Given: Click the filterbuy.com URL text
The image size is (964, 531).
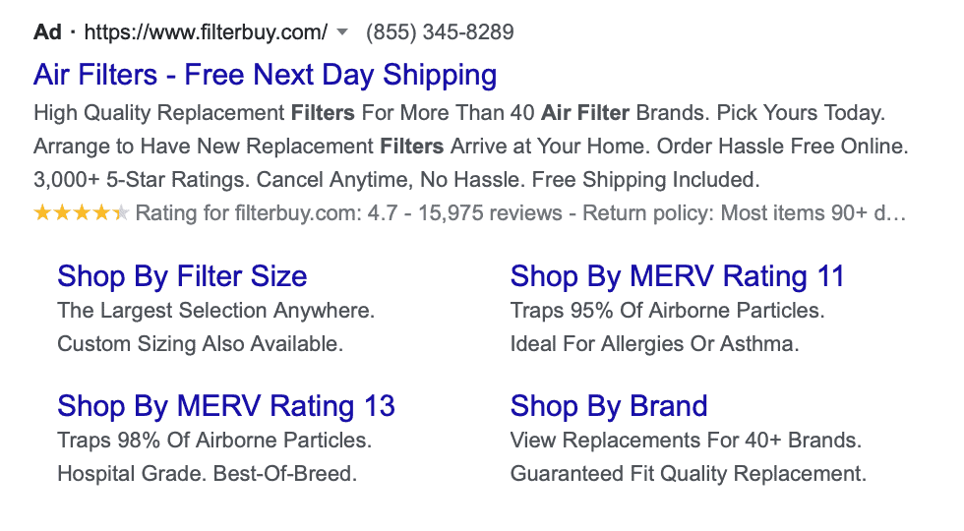Looking at the screenshot, I should point(206,31).
